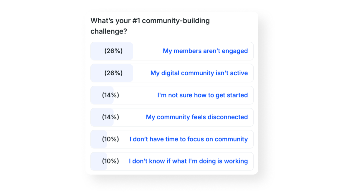Select 'My community feels disconnected' answer

[x=197, y=117]
